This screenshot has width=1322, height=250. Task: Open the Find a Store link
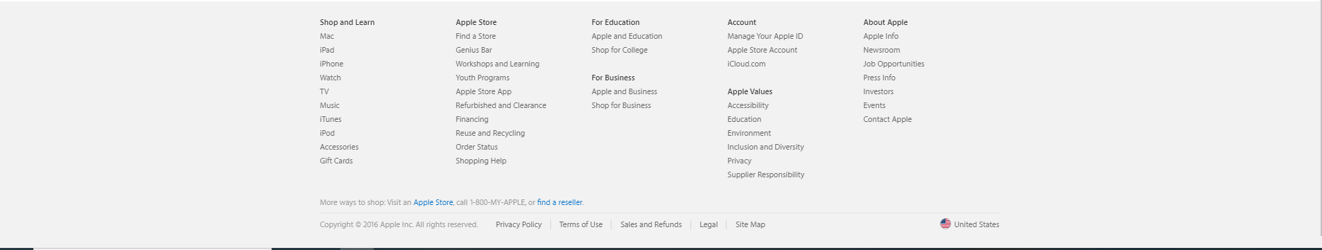(x=476, y=36)
